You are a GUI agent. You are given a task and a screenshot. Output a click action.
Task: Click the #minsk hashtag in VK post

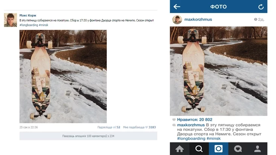click(43, 25)
